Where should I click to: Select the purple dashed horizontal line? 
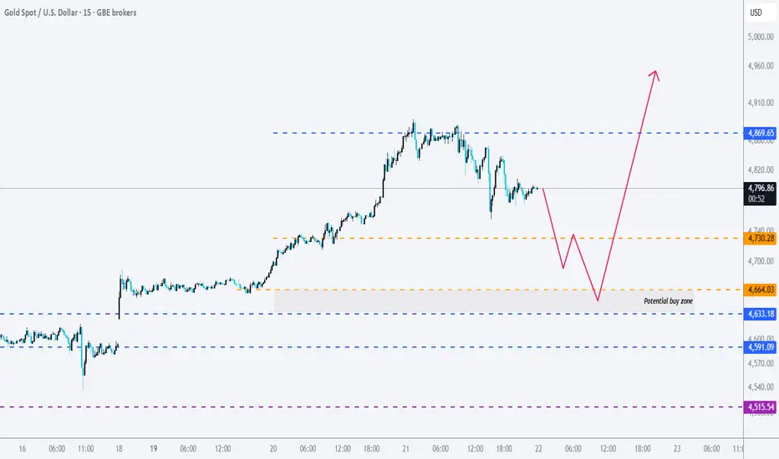click(372, 407)
